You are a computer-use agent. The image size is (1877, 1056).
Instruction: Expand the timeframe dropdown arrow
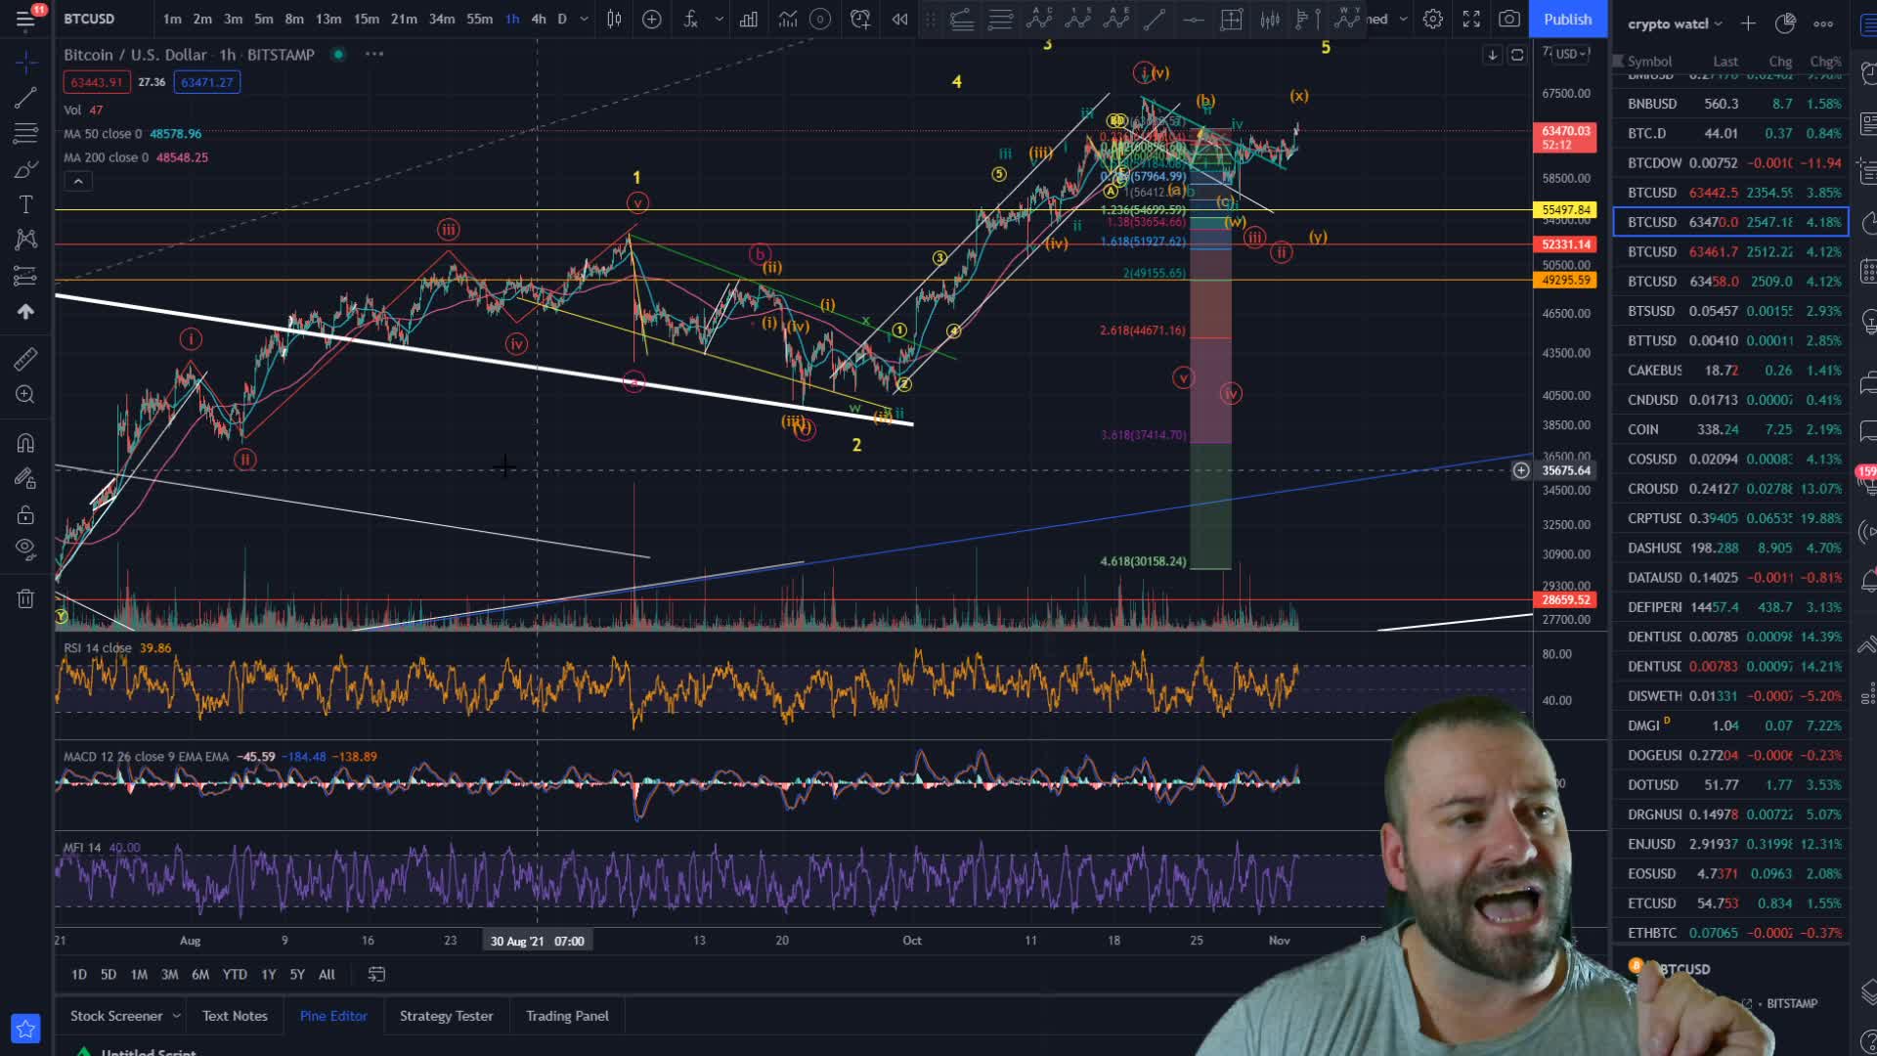[x=583, y=19]
